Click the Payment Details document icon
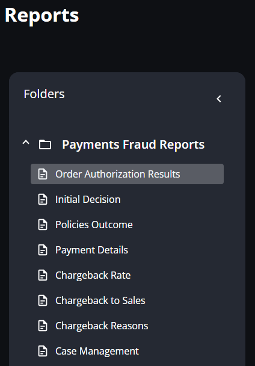 coord(43,250)
